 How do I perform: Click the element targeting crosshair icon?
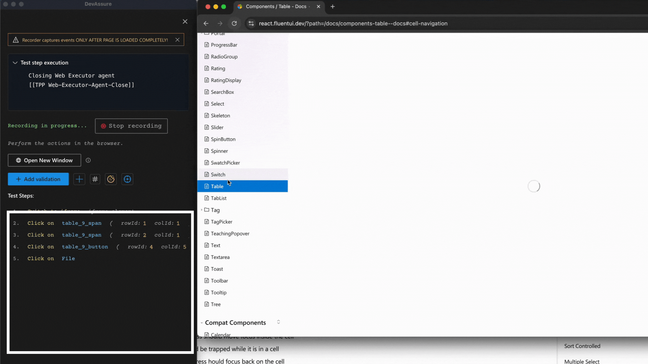pyautogui.click(x=127, y=179)
